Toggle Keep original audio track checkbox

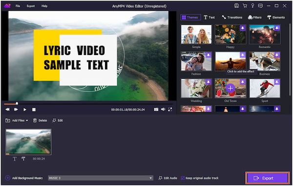(x=183, y=178)
